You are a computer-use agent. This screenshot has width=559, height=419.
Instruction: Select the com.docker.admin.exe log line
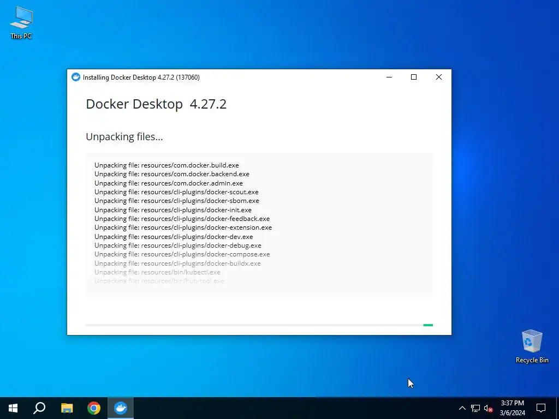tap(169, 183)
